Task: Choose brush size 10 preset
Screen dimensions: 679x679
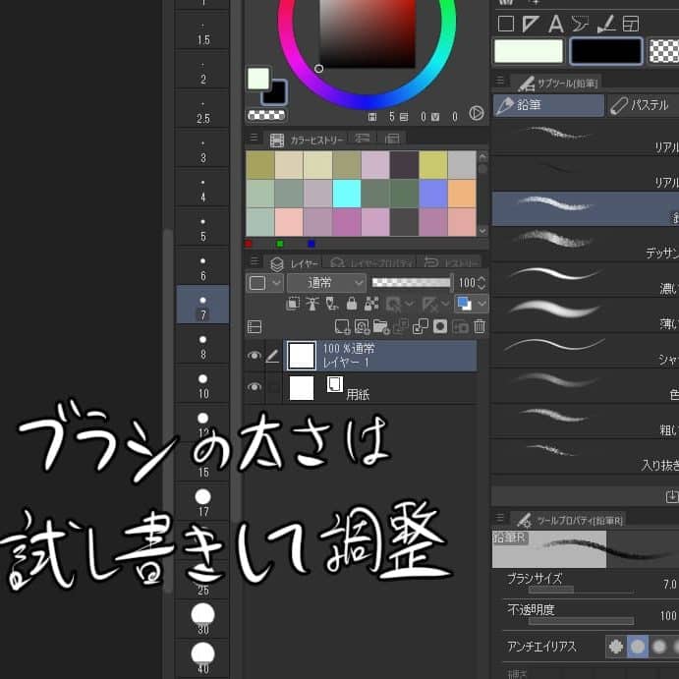Action: (x=202, y=384)
